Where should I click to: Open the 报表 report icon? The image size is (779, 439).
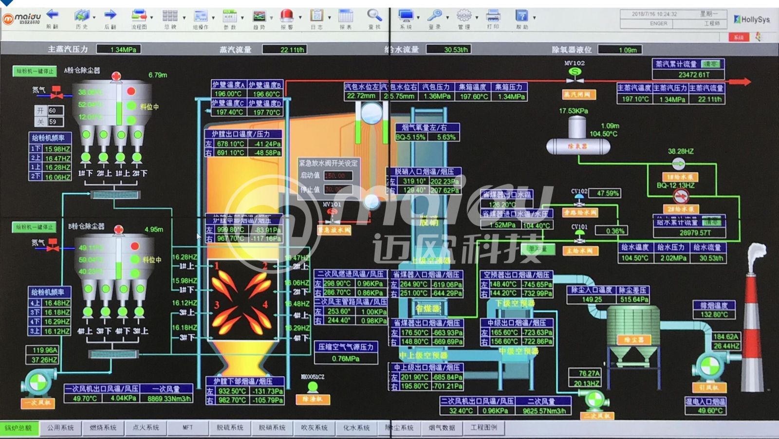pyautogui.click(x=345, y=16)
